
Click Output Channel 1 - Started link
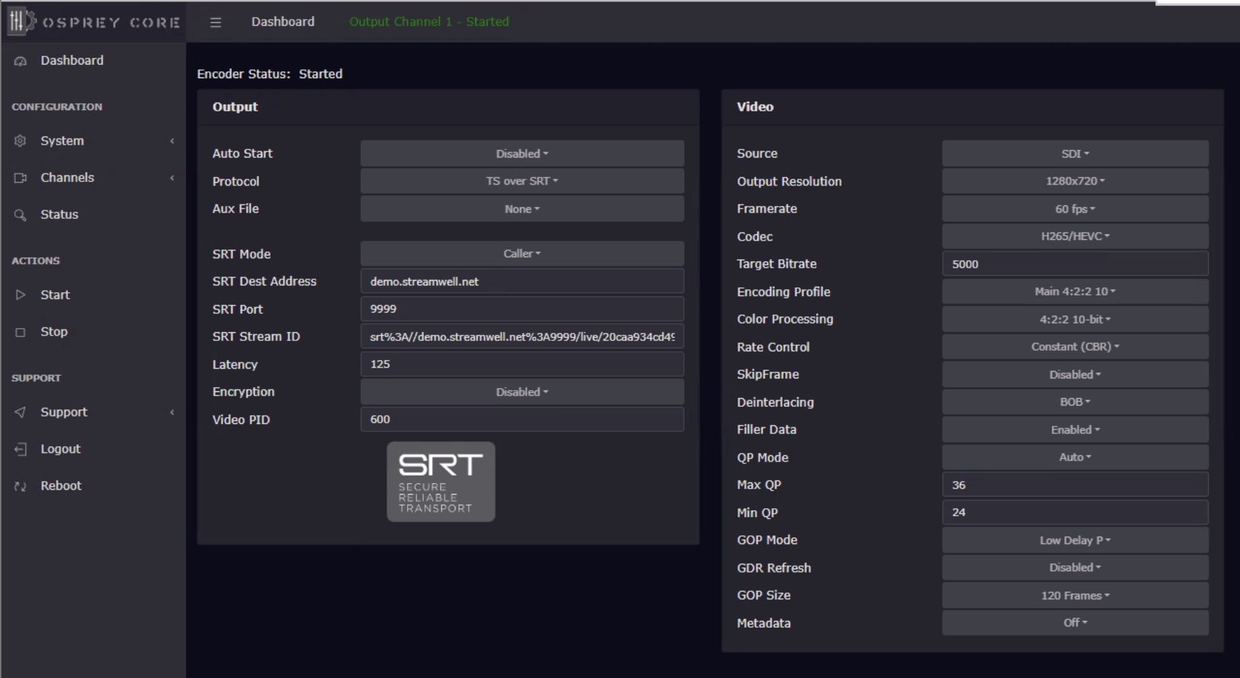coord(429,22)
